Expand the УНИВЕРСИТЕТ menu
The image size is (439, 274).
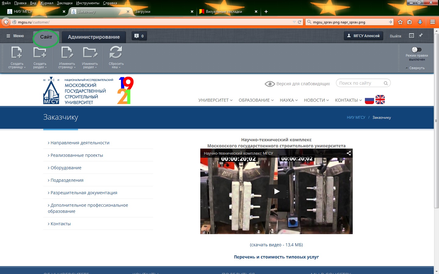[215, 100]
